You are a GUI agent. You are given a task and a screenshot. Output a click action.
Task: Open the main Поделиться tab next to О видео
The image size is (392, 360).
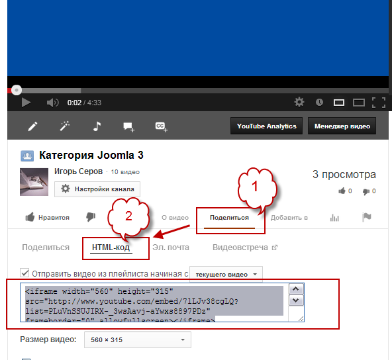(229, 218)
